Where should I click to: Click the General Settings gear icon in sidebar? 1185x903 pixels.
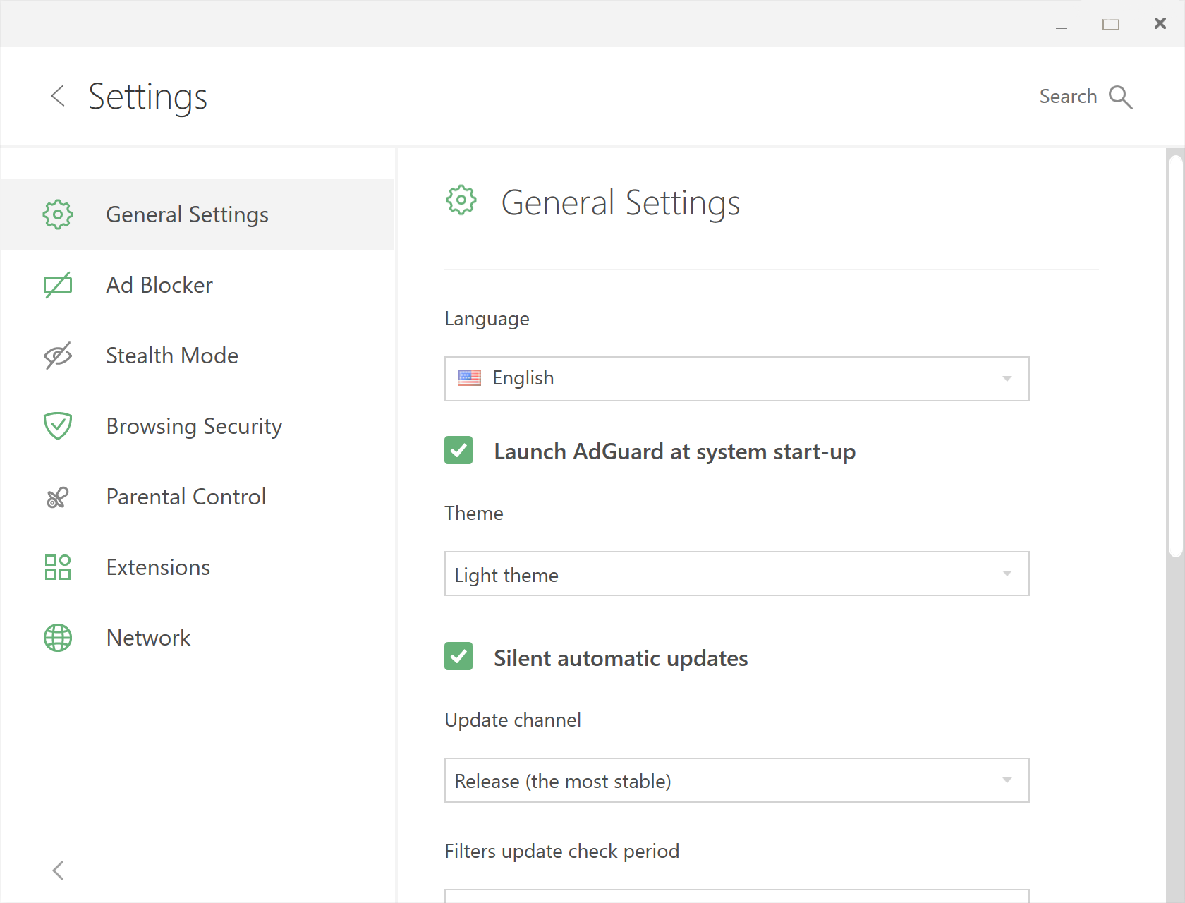point(58,214)
